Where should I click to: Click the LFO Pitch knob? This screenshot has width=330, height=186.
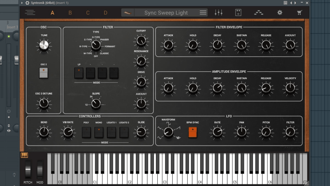(x=266, y=132)
